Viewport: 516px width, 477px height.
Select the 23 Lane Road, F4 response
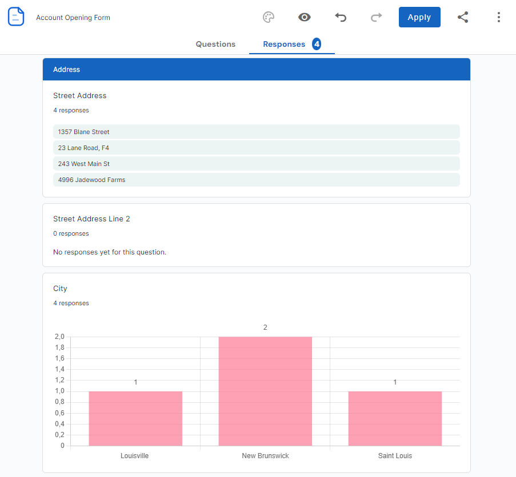pyautogui.click(x=256, y=148)
